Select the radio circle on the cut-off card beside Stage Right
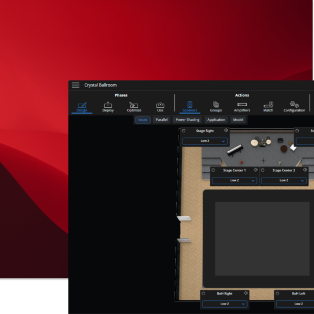The image size is (314, 314). point(297,131)
